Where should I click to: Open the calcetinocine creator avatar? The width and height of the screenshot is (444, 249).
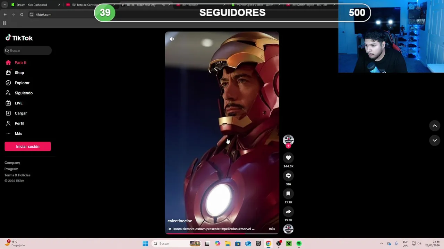coord(288,140)
